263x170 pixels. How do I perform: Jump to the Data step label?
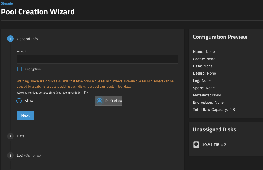(21, 136)
